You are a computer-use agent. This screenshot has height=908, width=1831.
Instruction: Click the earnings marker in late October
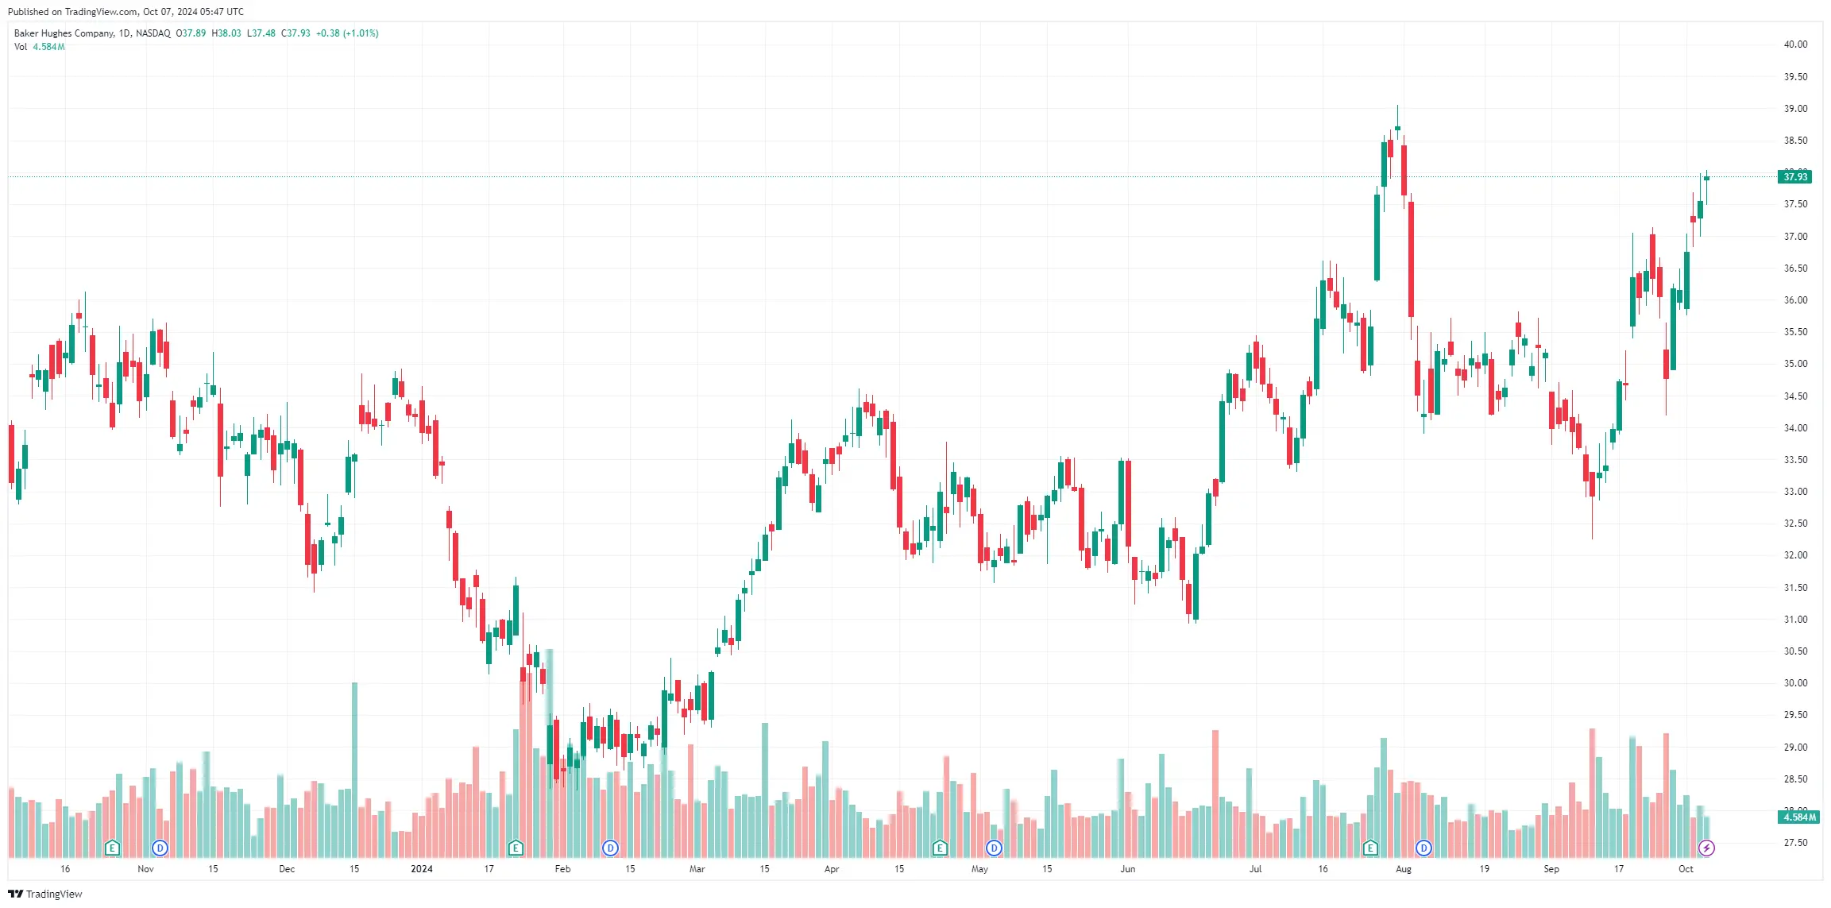pyautogui.click(x=112, y=848)
